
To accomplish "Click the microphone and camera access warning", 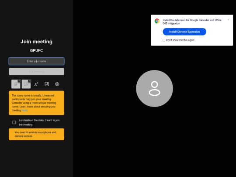I will 36,134.
